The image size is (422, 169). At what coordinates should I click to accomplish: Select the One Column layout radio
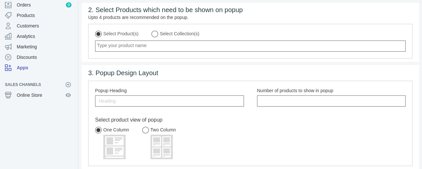[x=98, y=130]
